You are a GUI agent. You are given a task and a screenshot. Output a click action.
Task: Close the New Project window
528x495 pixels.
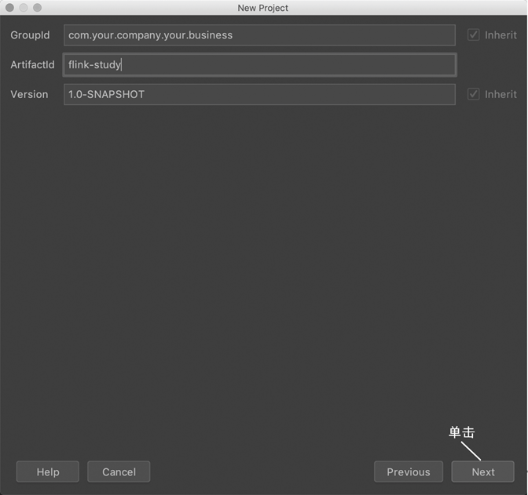click(10, 8)
